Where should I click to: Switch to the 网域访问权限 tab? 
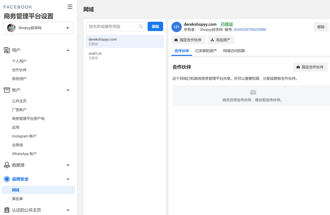(234, 51)
